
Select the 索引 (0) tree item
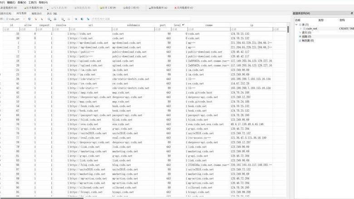(307, 33)
